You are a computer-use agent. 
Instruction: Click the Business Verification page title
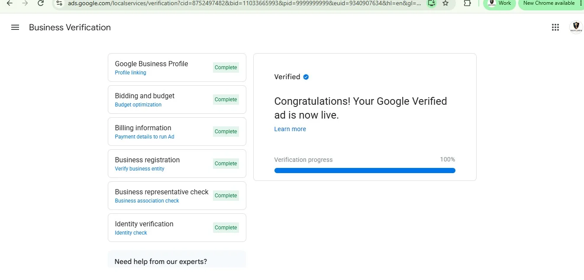coord(70,27)
